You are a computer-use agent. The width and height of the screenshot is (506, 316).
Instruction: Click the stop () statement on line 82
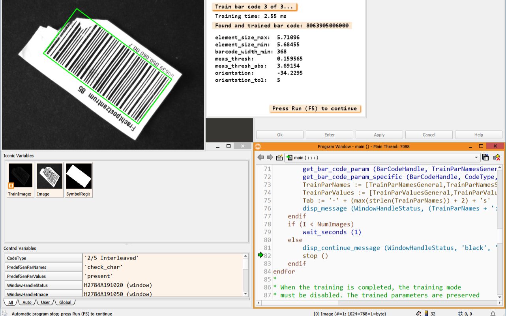click(315, 256)
